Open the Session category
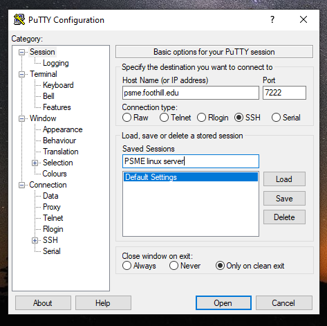This screenshot has width=327, height=326. click(42, 52)
